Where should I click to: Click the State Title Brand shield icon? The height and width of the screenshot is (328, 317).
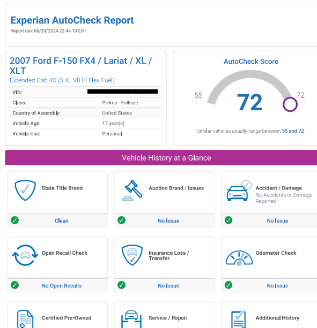tap(25, 190)
